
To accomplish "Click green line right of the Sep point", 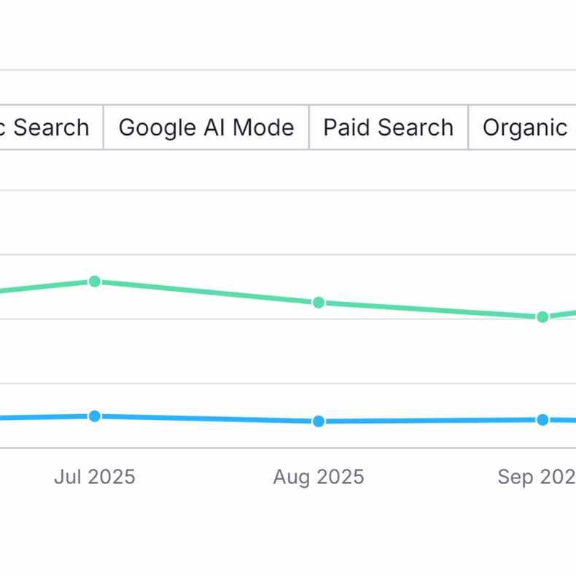I will [x=563, y=314].
